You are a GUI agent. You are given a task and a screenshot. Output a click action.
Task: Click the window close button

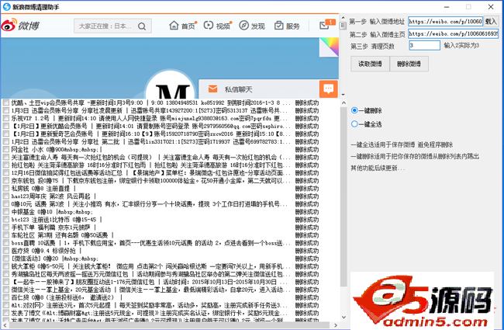tap(491, 7)
